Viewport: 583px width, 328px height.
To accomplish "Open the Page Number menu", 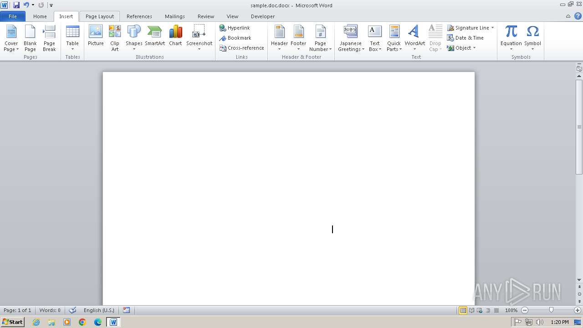I will coord(320,38).
